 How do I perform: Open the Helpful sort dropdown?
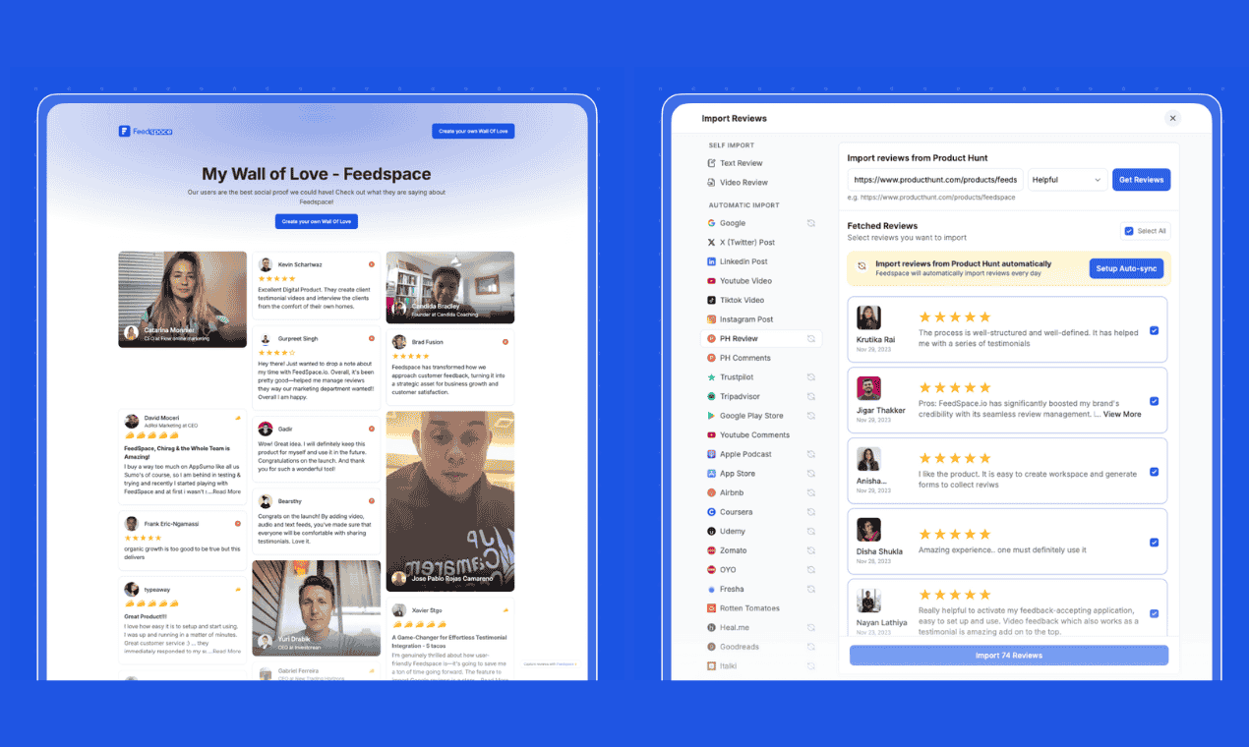click(1067, 180)
